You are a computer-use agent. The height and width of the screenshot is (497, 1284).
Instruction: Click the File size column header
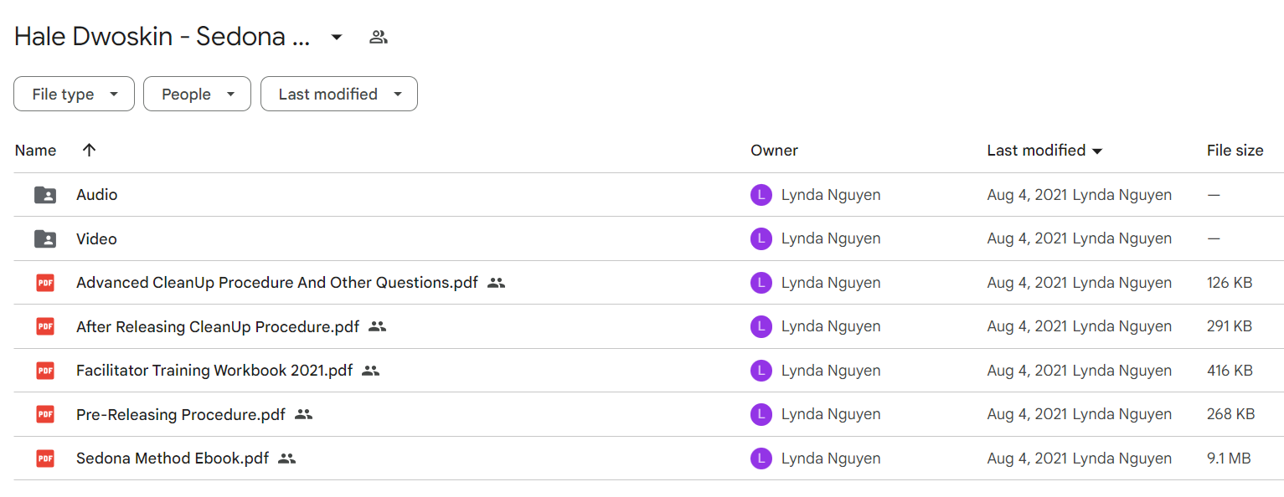(1235, 151)
